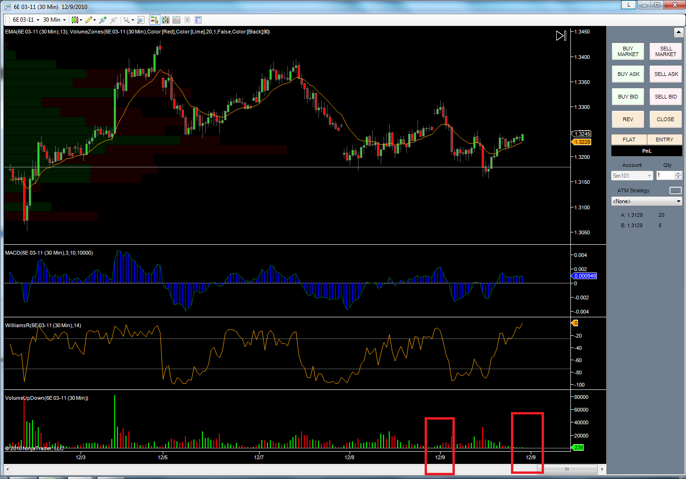Collapse panel with the up arrow button
The image size is (686, 479).
click(x=678, y=33)
